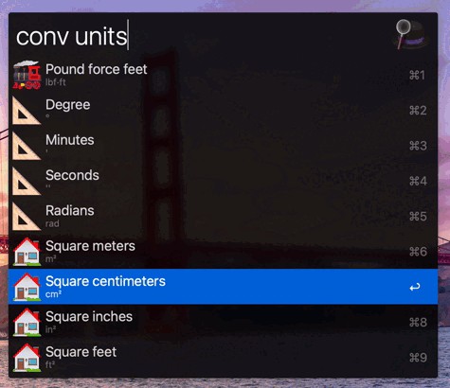Viewport: 450px width, 388px height.
Task: Click the triangle ruler icon beside Degree
Action: (x=27, y=111)
